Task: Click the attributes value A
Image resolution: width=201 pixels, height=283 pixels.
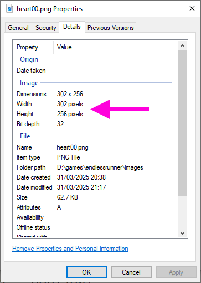Action: click(59, 207)
